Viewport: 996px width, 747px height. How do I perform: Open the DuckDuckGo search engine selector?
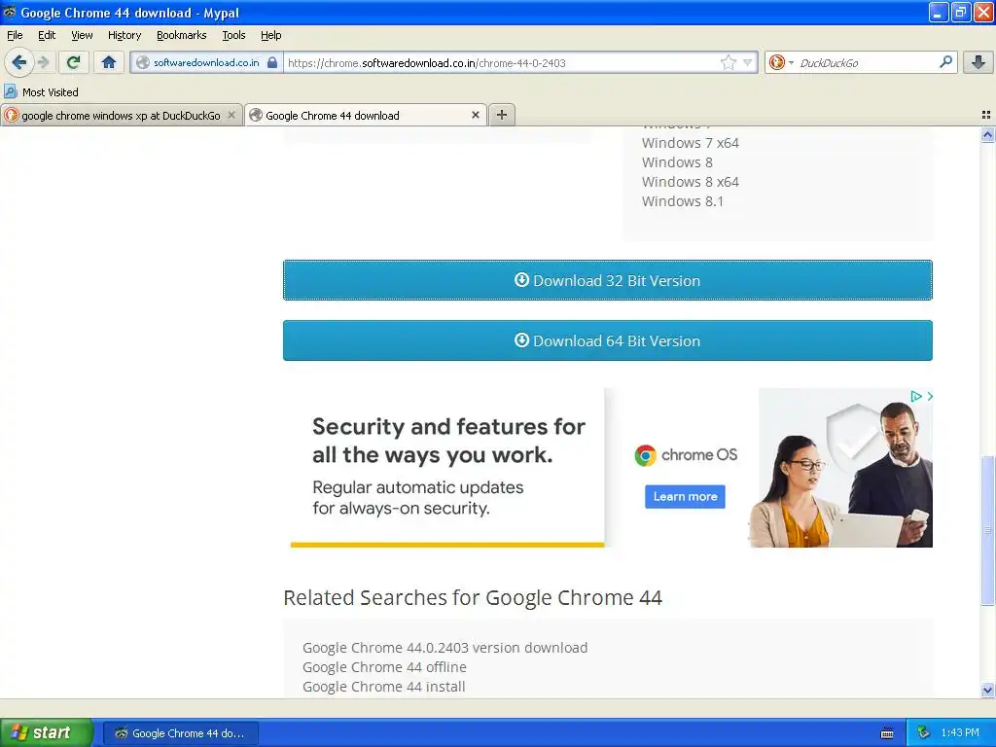[781, 62]
